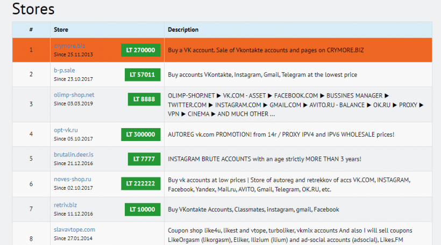Click the 'Buy VKontakte Accounts, Classmates' description
The height and width of the screenshot is (245, 441).
click(x=253, y=210)
